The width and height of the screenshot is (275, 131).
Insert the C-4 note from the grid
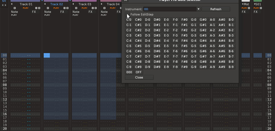click(129, 41)
